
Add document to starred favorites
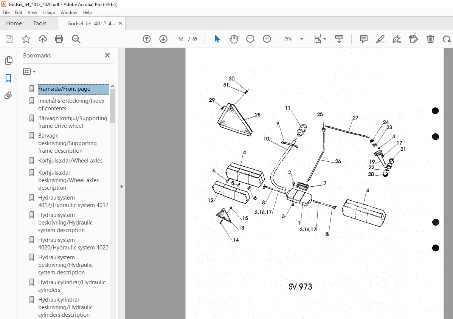tap(26, 39)
